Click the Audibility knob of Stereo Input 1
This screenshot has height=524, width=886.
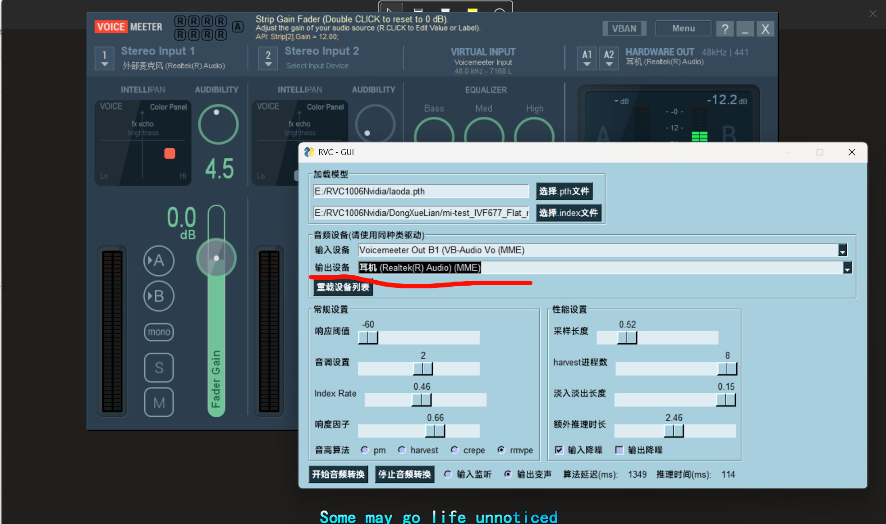coord(218,124)
